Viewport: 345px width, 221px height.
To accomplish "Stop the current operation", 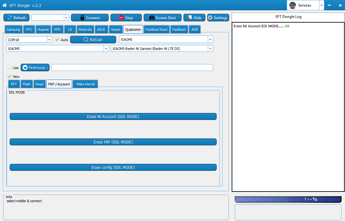I will tap(126, 18).
